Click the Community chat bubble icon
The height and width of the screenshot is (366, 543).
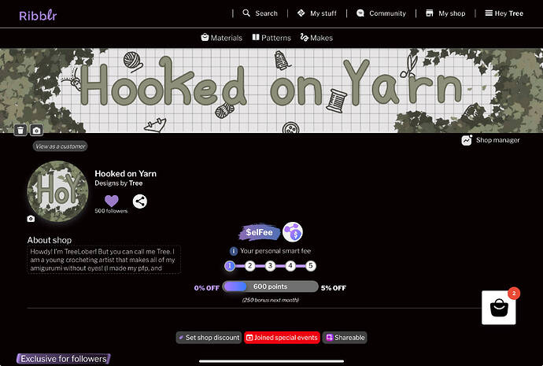click(x=360, y=13)
